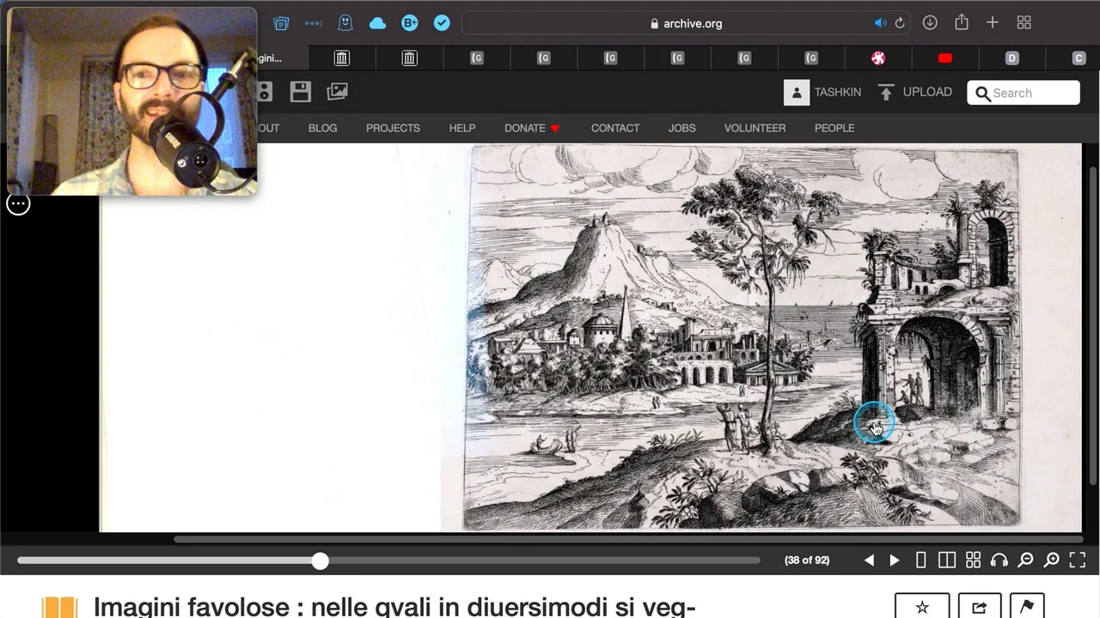Open the BLOG nav link
The width and height of the screenshot is (1100, 618).
click(x=322, y=128)
